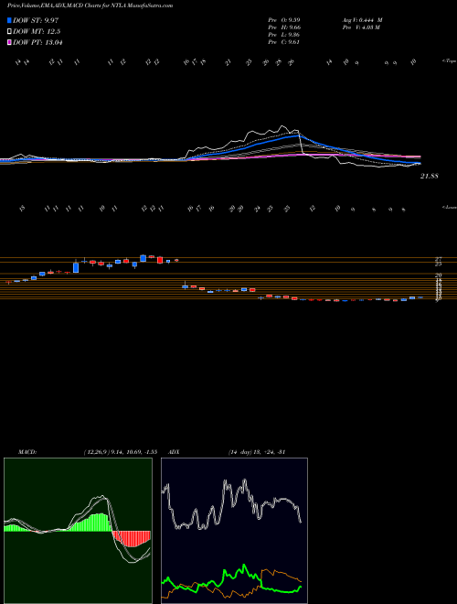Click the 20 price level on candlestick axis
Viewport: 457px width, 604px height.
tap(438, 275)
